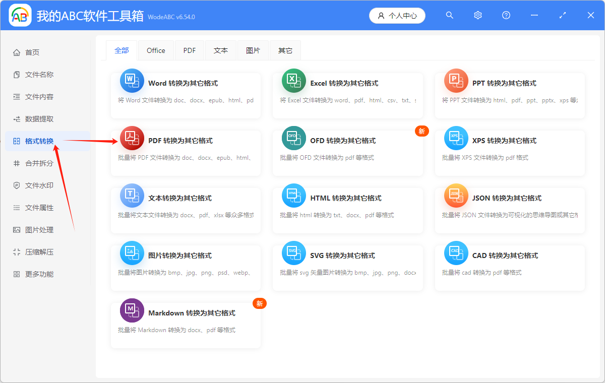
Task: Open the 个人中心 account button
Action: pos(397,16)
